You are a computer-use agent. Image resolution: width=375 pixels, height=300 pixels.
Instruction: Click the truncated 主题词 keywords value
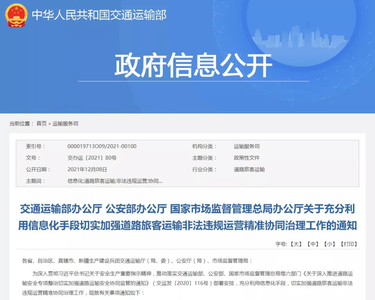[115, 181]
